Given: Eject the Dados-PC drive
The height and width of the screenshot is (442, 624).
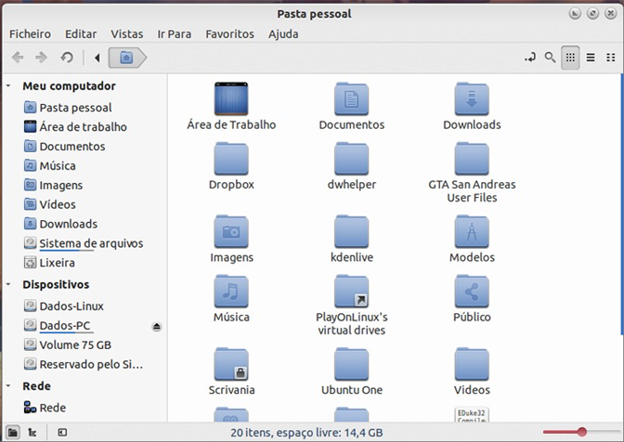Looking at the screenshot, I should (x=157, y=326).
